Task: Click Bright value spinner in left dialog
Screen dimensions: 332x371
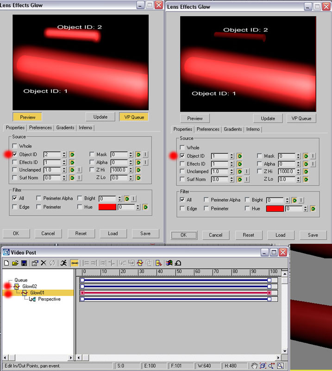Action: tap(120, 198)
